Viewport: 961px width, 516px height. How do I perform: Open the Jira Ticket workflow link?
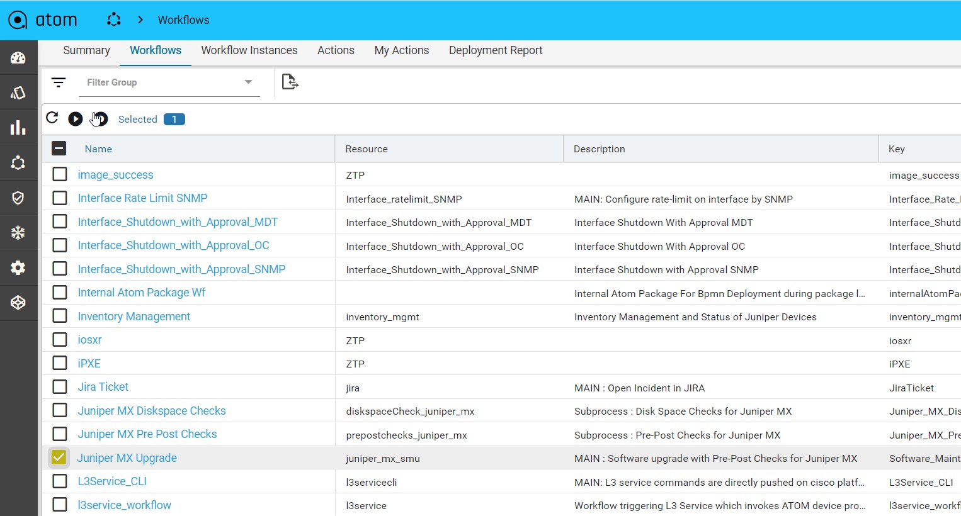(x=103, y=387)
